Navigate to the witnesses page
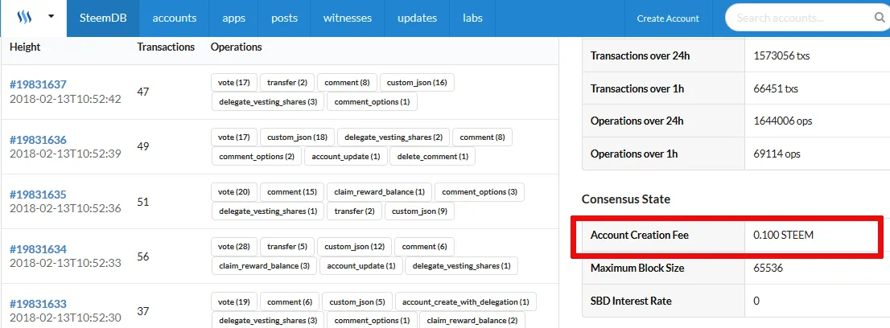The height and width of the screenshot is (328, 890). [x=348, y=18]
